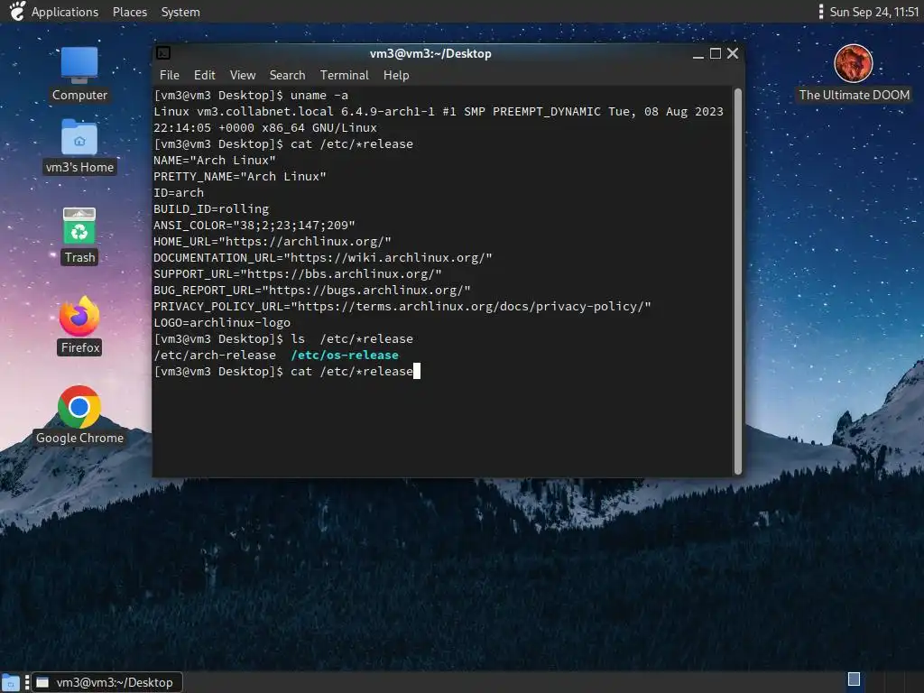Click the highlighted /etc/os-release text
The image size is (924, 693).
click(x=345, y=356)
